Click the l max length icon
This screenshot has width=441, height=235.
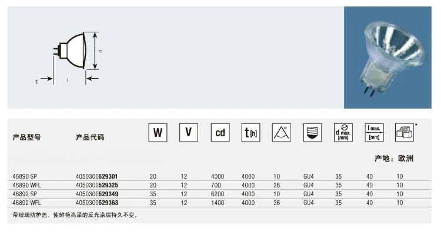click(x=374, y=132)
